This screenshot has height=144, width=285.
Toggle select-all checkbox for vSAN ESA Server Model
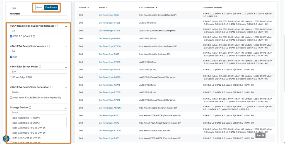pyautogui.click(x=40, y=67)
